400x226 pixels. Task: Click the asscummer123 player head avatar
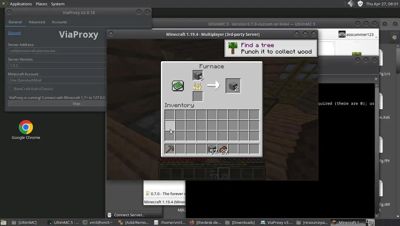[342, 34]
